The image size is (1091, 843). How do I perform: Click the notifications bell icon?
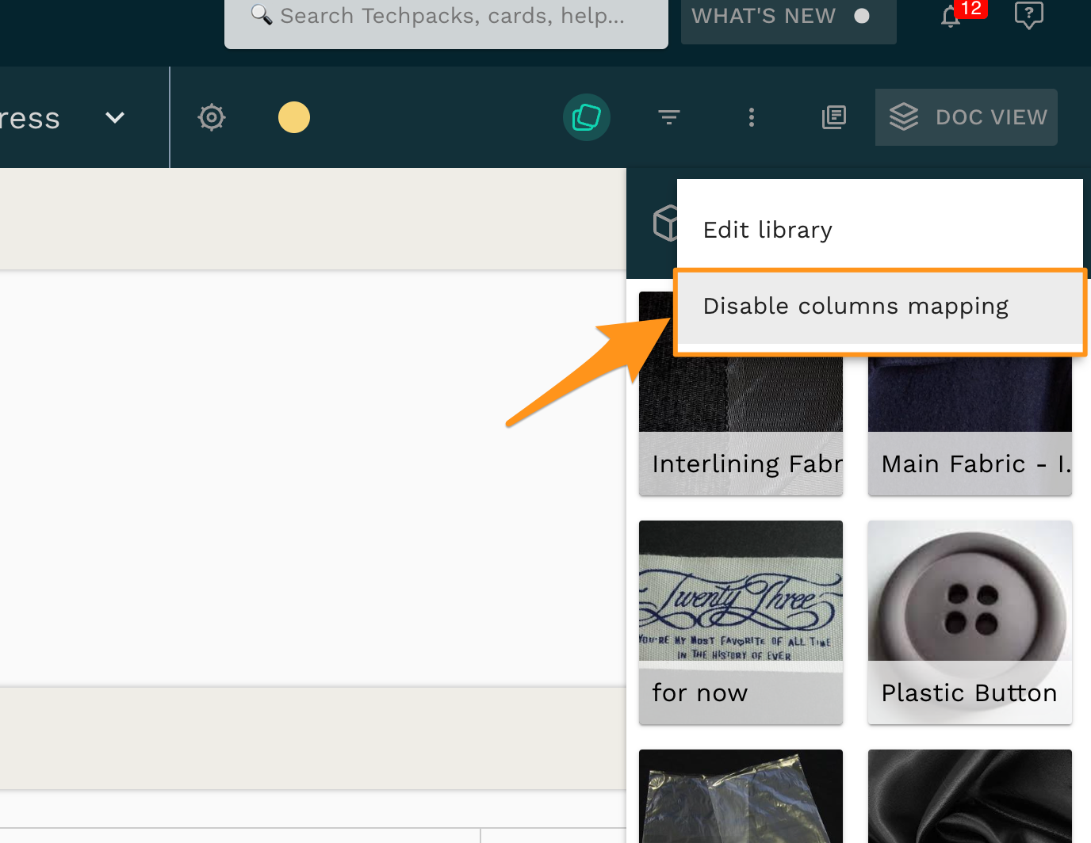[951, 17]
